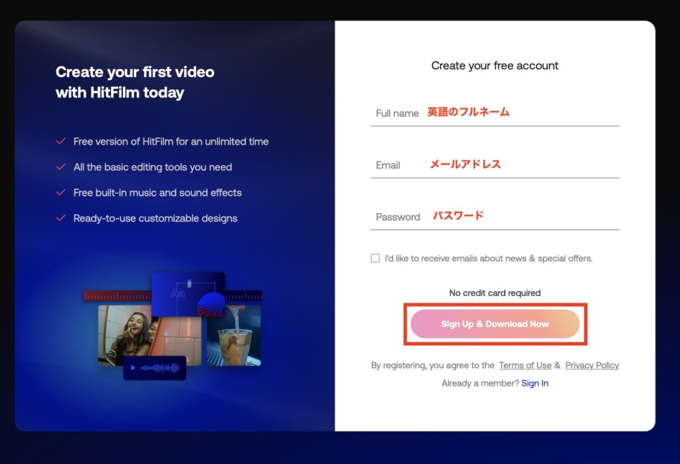Click the audio waveform graphic
The width and height of the screenshot is (680, 464).
click(x=160, y=368)
